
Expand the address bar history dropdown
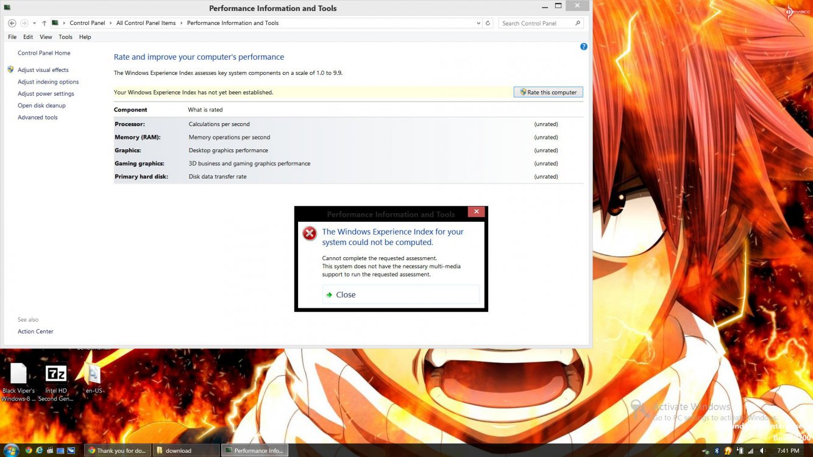pos(478,23)
